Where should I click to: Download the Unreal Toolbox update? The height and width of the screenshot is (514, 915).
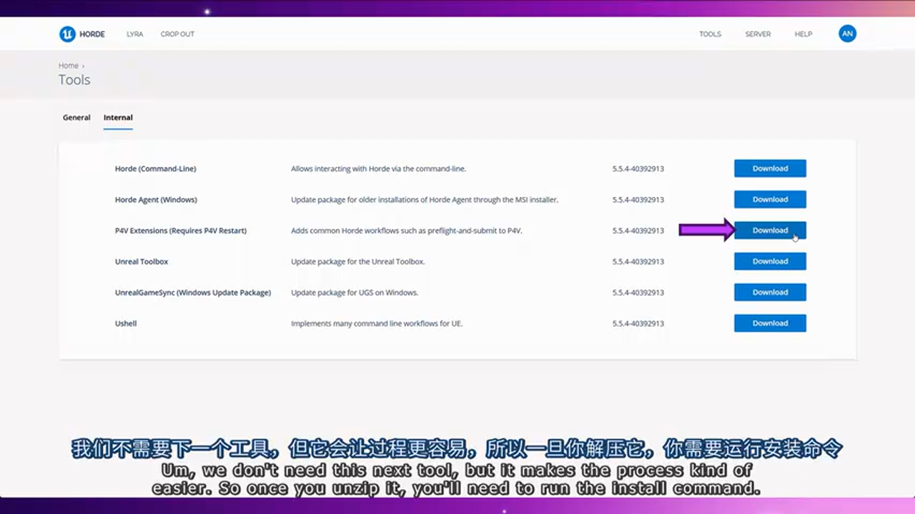(x=770, y=261)
